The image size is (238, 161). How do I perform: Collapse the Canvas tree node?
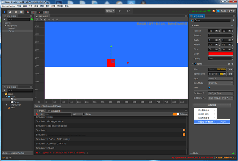click(4, 23)
